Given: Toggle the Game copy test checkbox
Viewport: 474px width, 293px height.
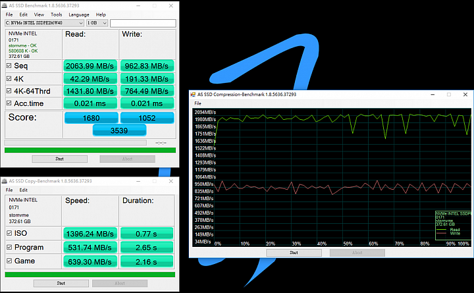Looking at the screenshot, I should [x=9, y=261].
